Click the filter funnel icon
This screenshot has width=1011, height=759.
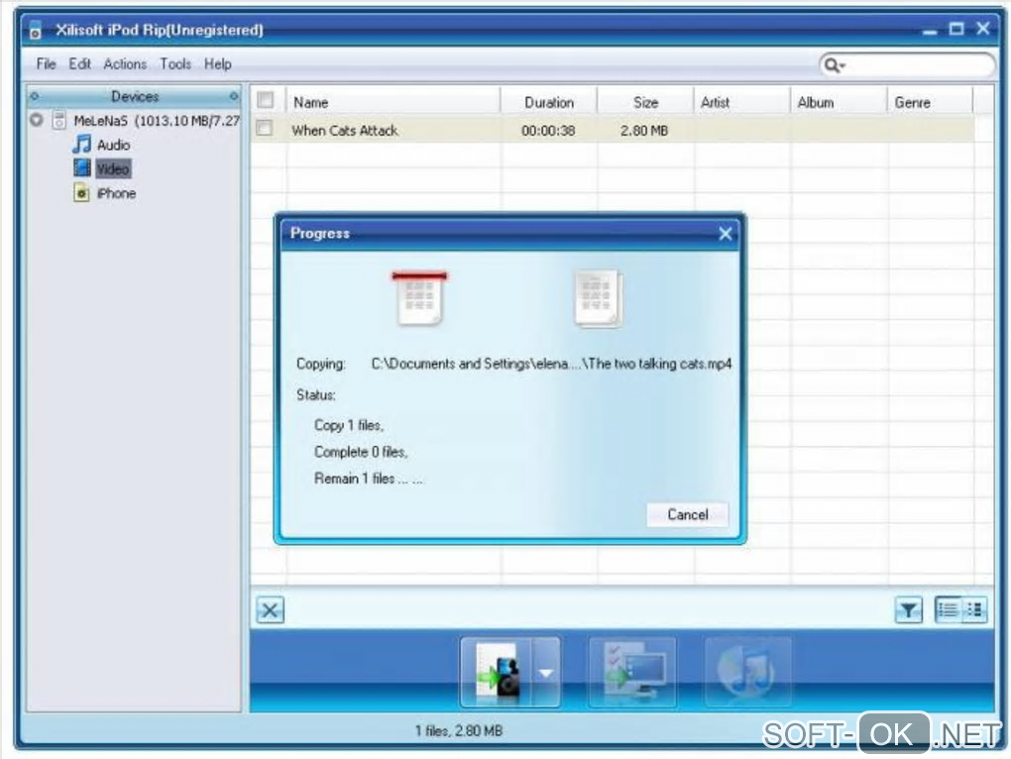pos(909,610)
